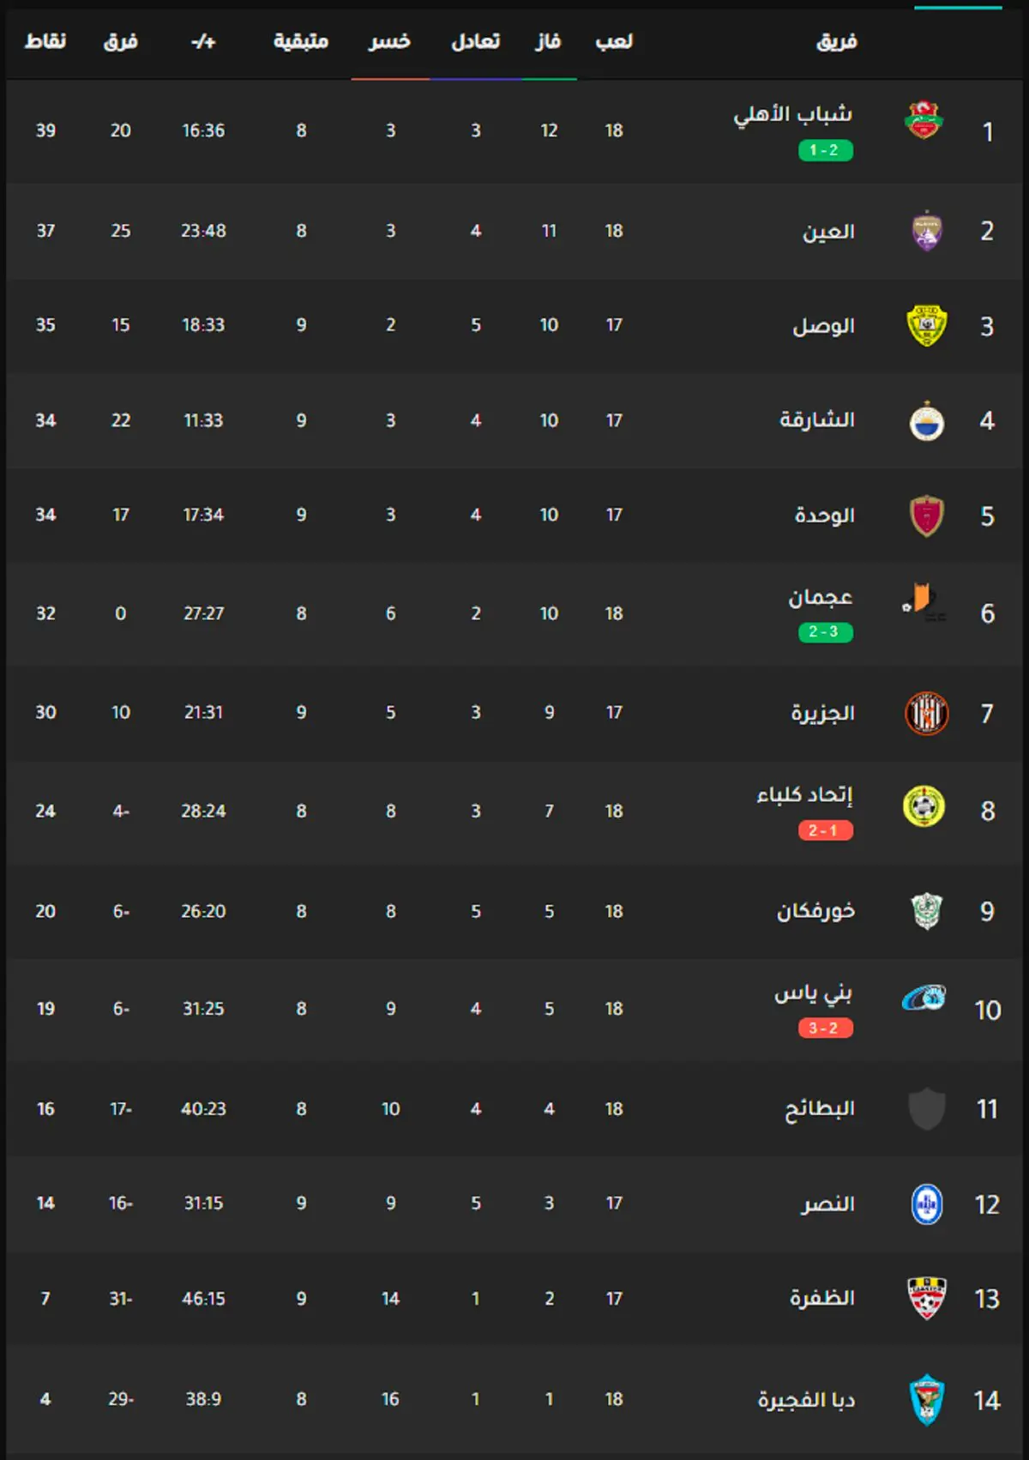Click the Al Ain club crest
Screen dimensions: 1029x1460
(926, 231)
